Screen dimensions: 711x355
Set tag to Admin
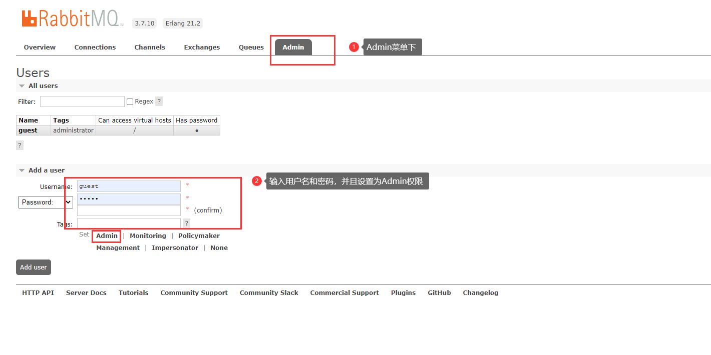coord(107,236)
